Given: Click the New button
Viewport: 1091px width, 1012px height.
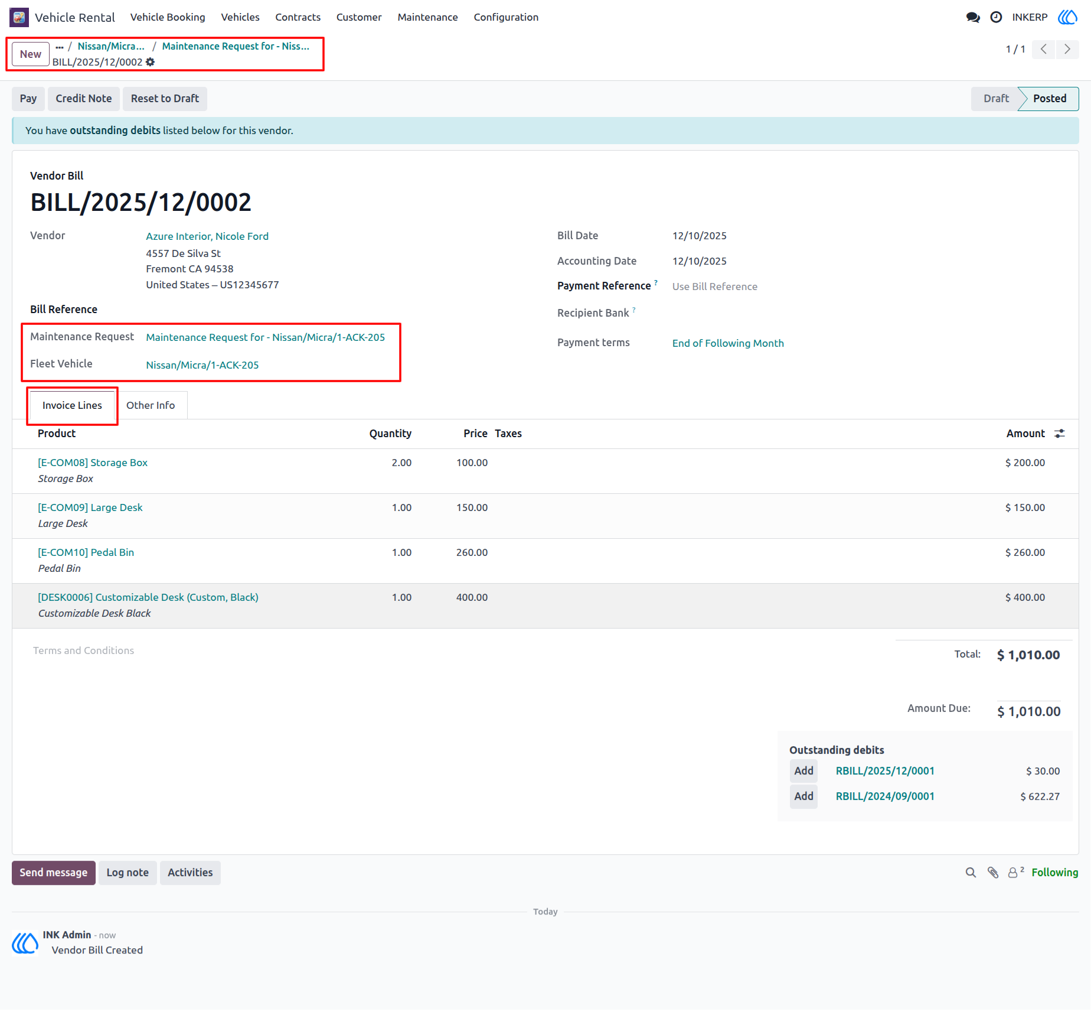Looking at the screenshot, I should coord(31,54).
